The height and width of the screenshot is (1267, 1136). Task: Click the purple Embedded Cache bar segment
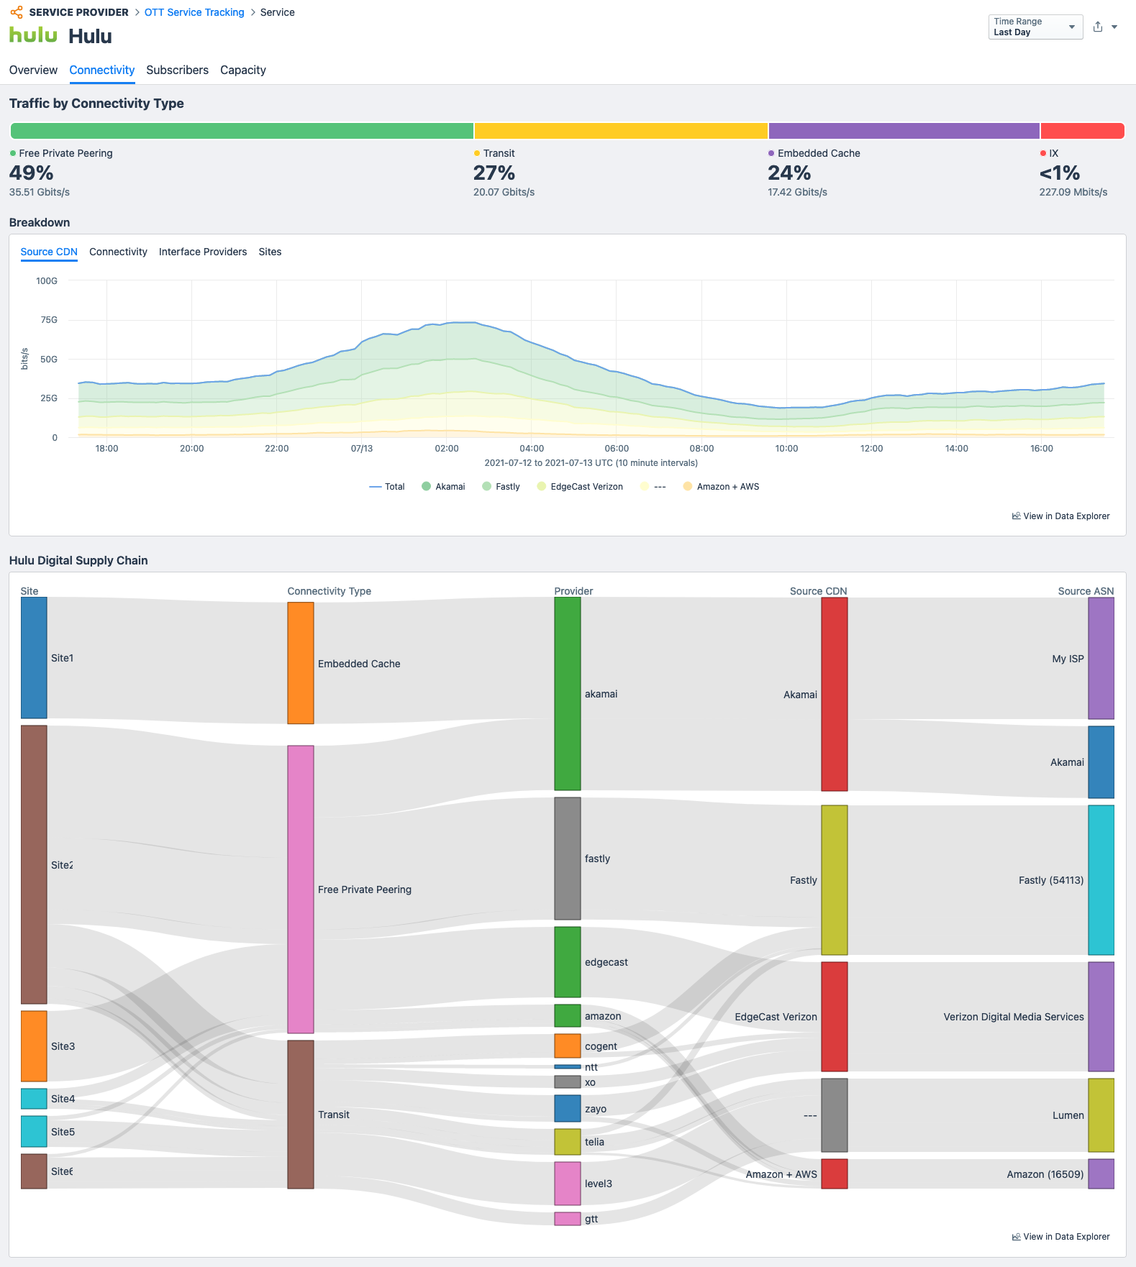(904, 131)
